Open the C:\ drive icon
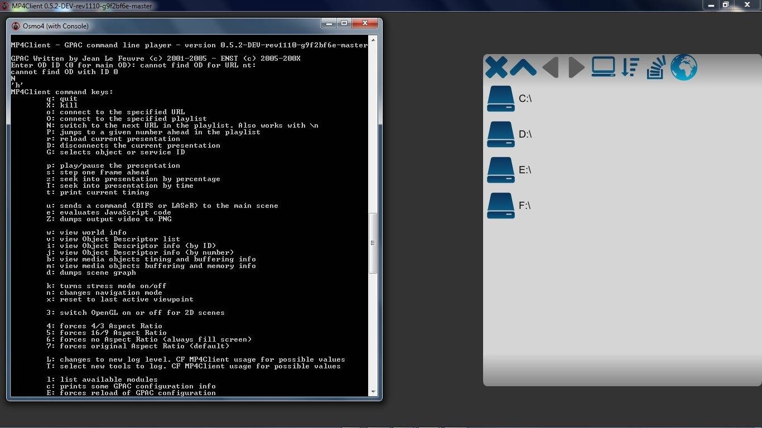The width and height of the screenshot is (762, 428). 500,99
